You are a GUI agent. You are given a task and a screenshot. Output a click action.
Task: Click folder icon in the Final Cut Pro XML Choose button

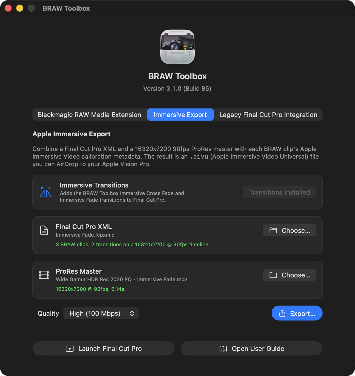pos(273,231)
